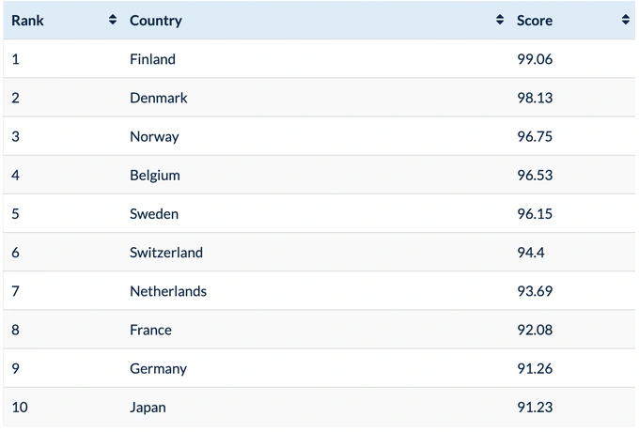Click the Netherlands row entry
The width and height of the screenshot is (639, 432).
point(168,291)
